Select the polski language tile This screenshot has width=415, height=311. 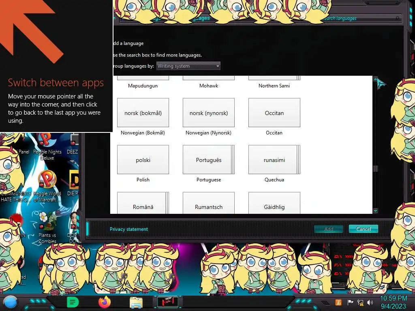pyautogui.click(x=143, y=160)
